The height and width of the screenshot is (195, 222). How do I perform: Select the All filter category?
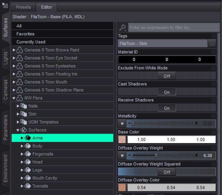(62, 26)
